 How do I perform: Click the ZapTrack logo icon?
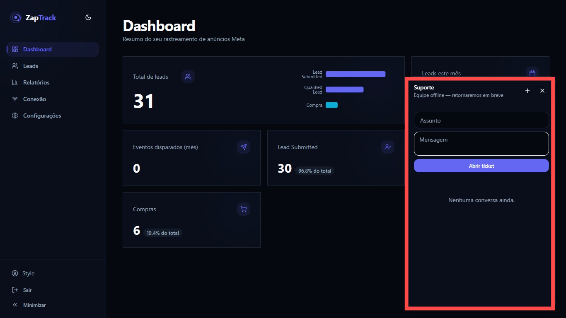pyautogui.click(x=16, y=17)
